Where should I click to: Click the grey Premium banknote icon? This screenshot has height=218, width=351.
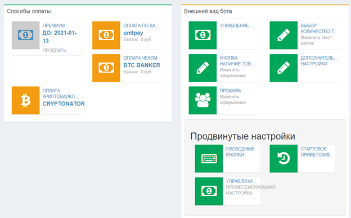tap(25, 35)
